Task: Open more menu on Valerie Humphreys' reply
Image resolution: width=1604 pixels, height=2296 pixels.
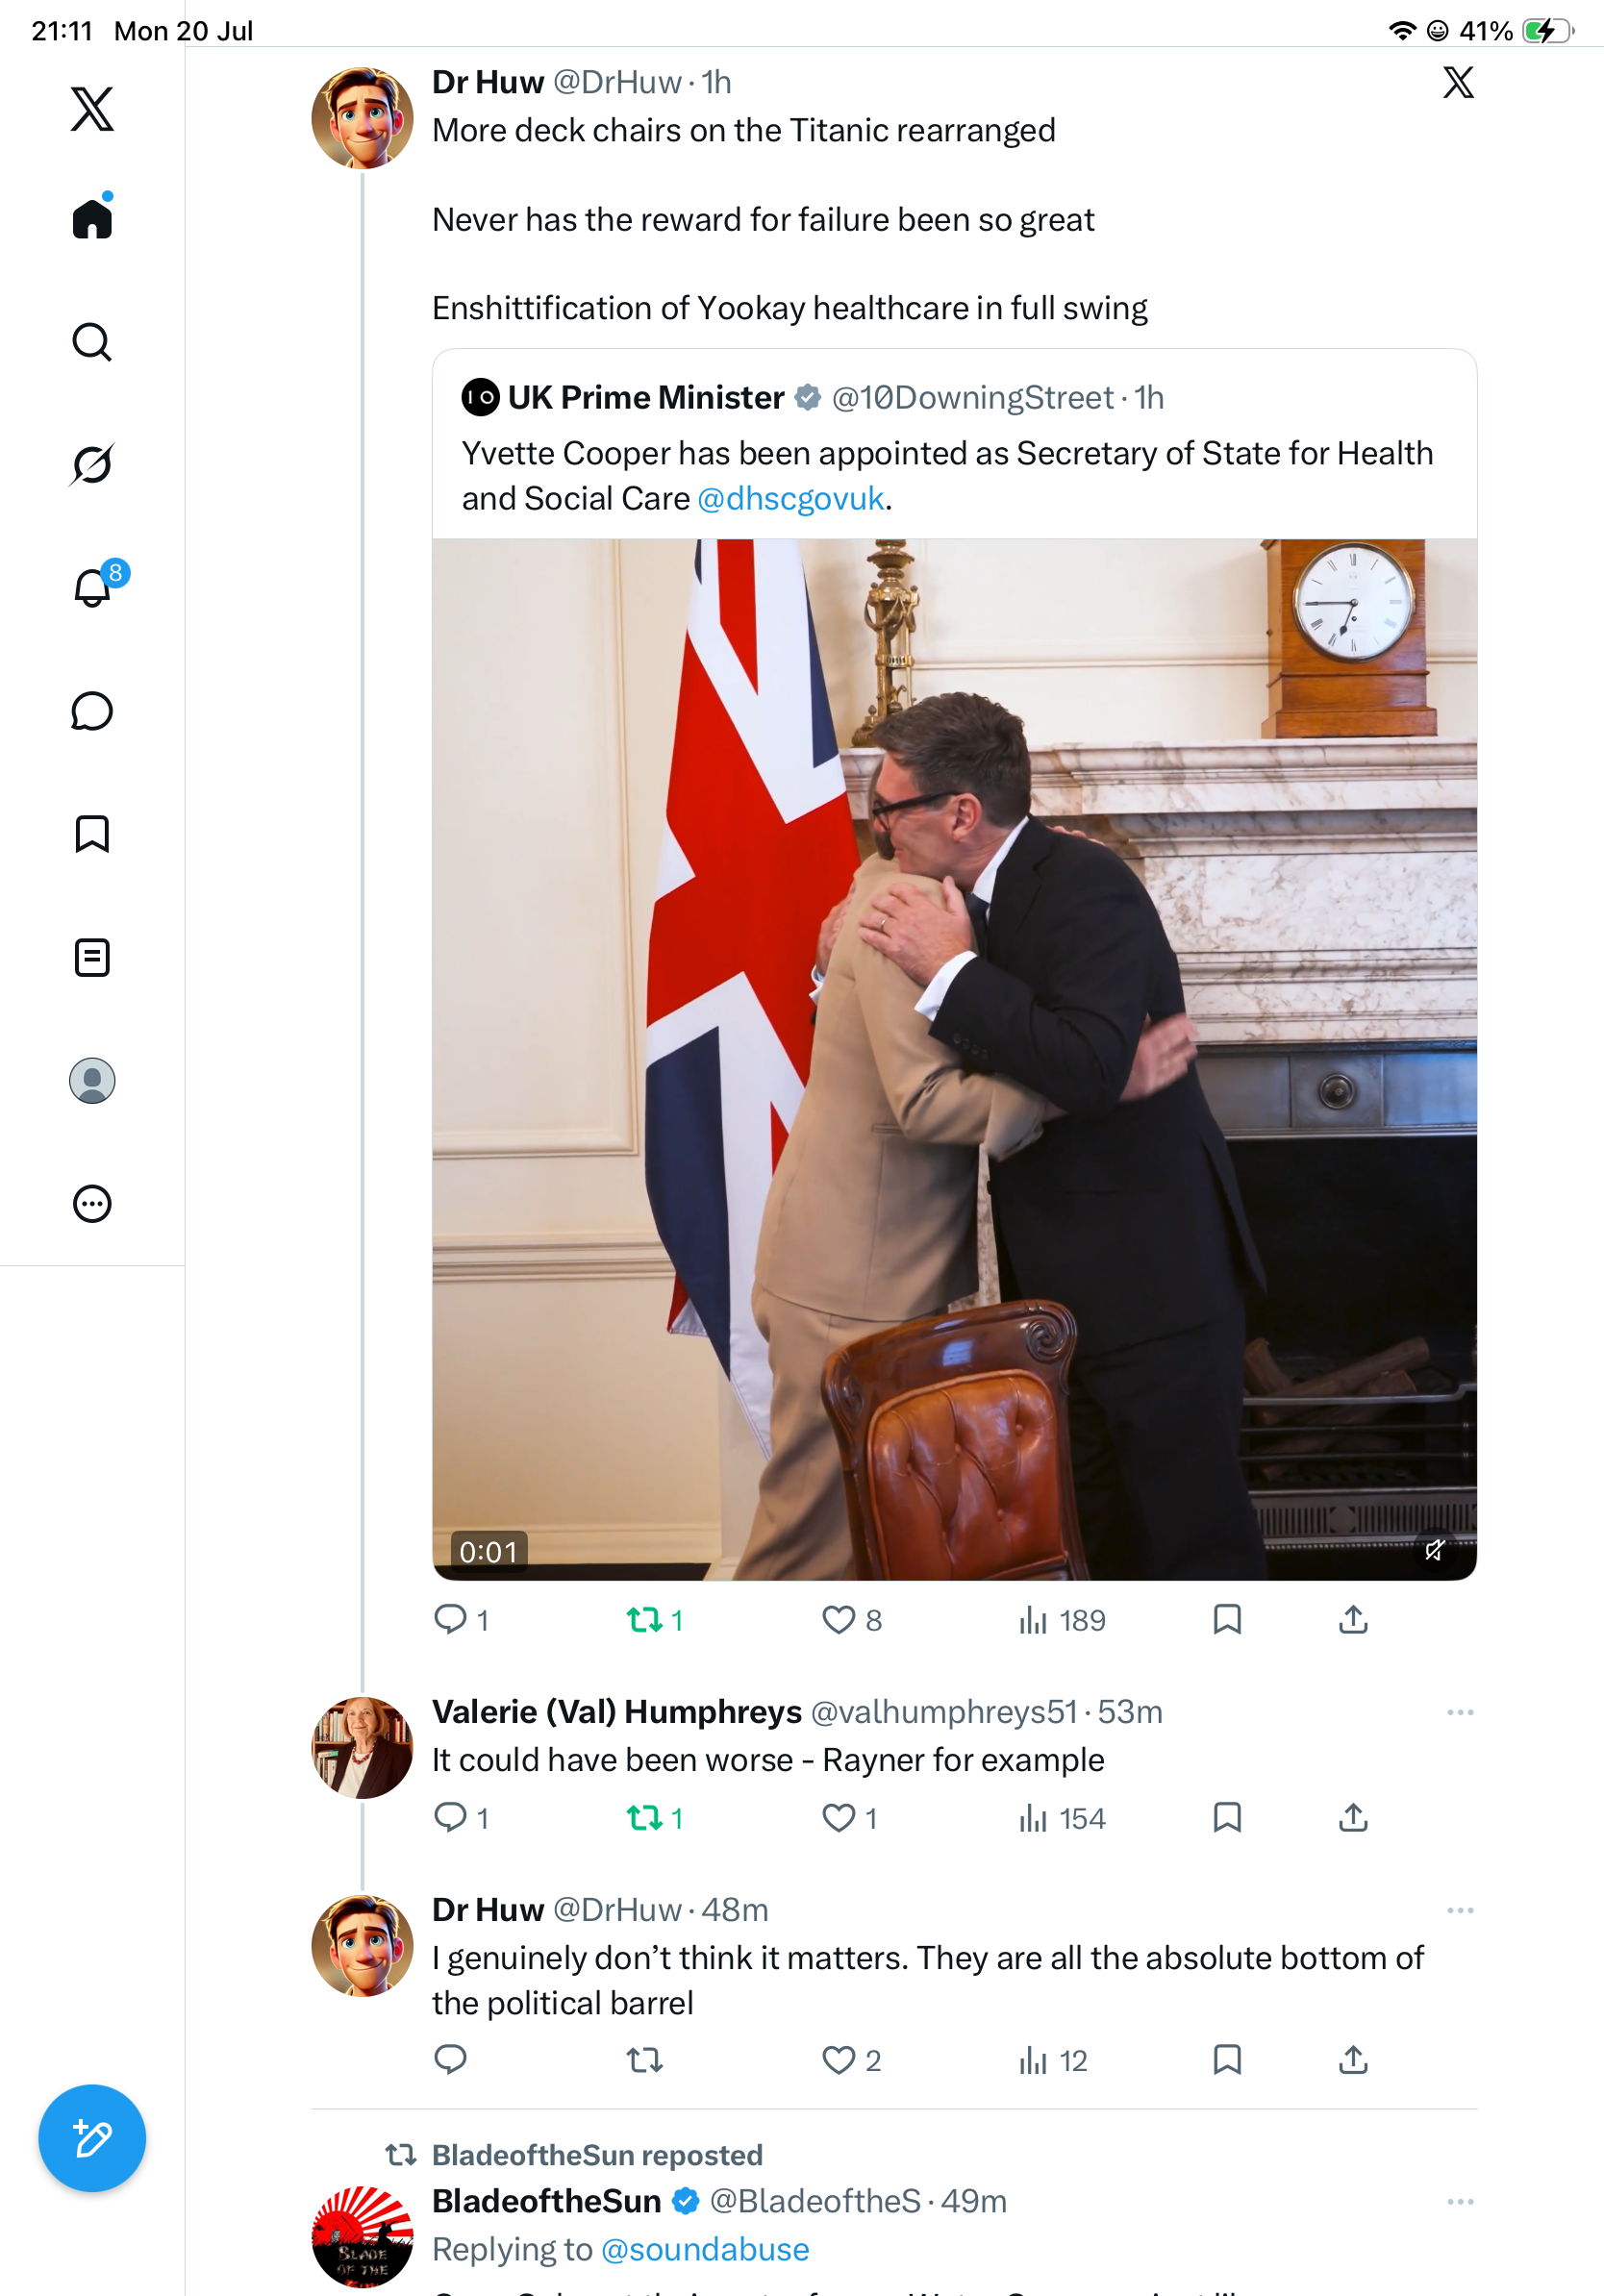Action: pos(1460,1712)
